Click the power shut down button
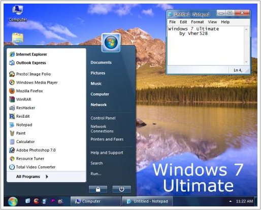 [121, 189]
